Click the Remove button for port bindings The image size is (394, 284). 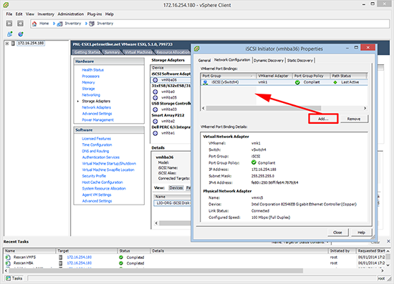coord(354,119)
